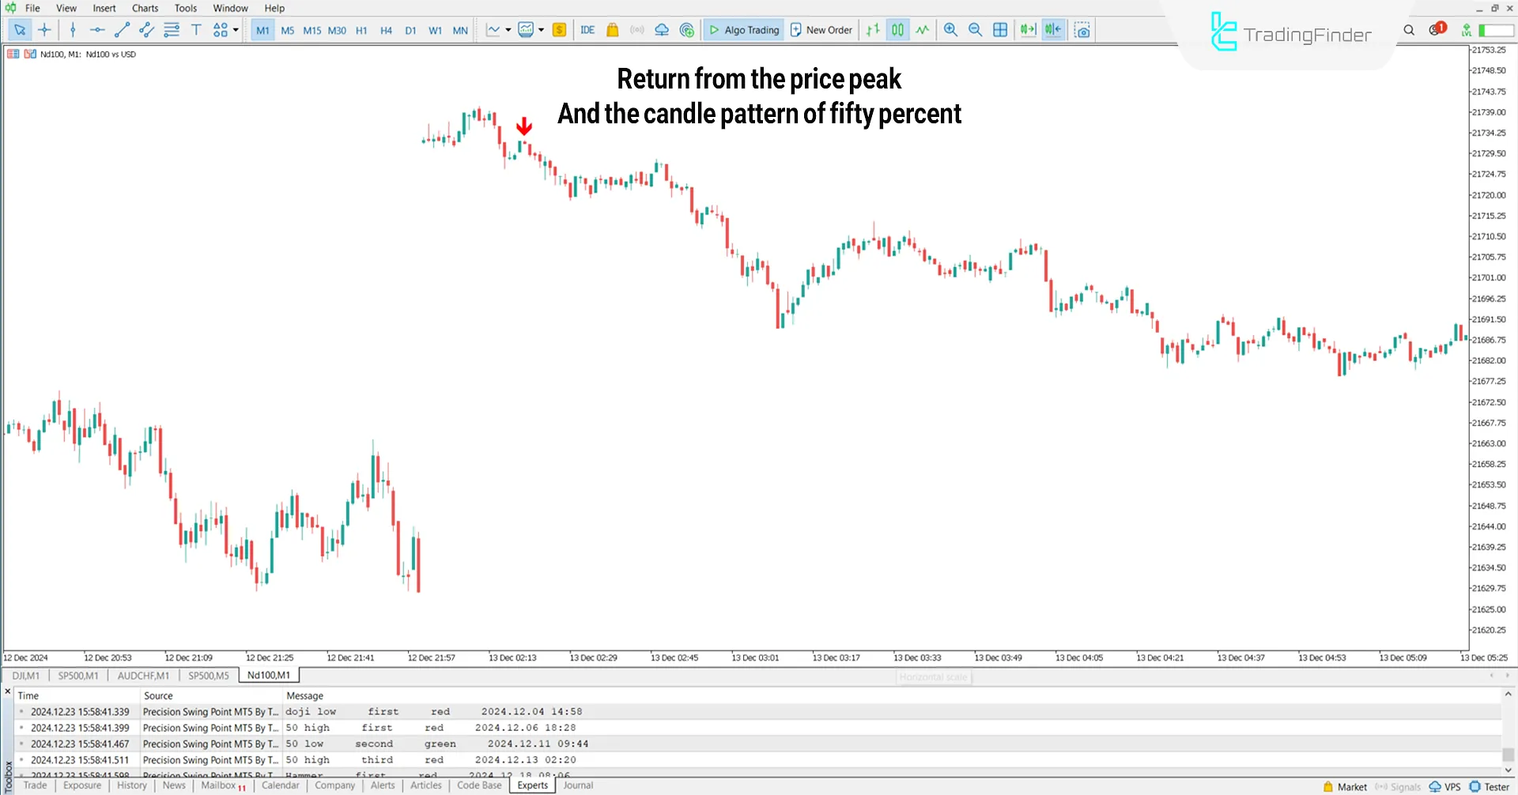Viewport: 1518px width, 795px height.
Task: Select the Crosshair tool
Action: click(44, 30)
